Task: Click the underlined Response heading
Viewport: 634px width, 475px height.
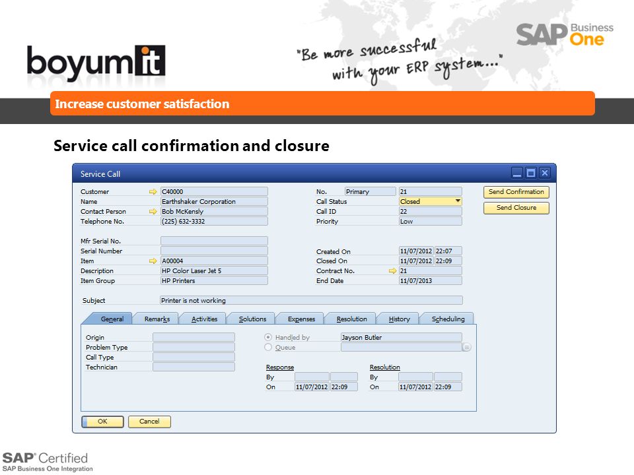Action: 280,367
